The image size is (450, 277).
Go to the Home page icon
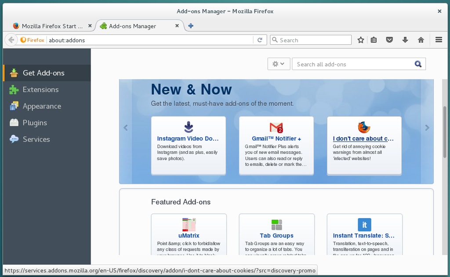tap(421, 40)
